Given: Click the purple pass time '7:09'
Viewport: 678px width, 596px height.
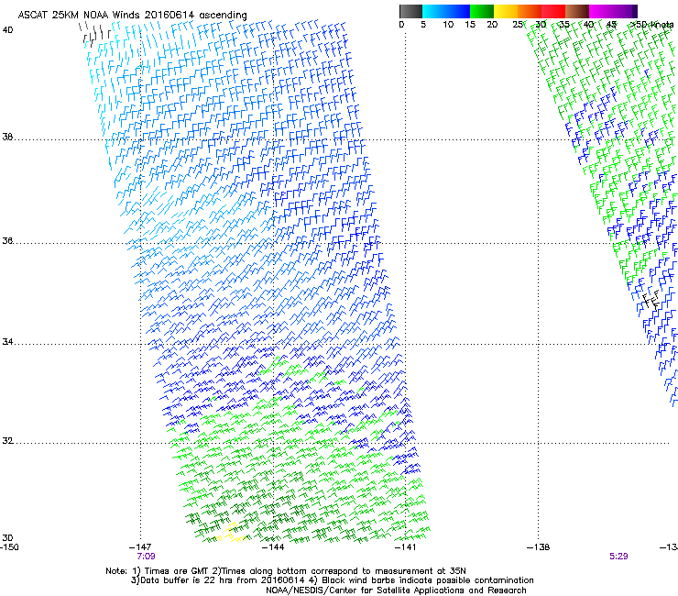Looking at the screenshot, I should pos(147,557).
